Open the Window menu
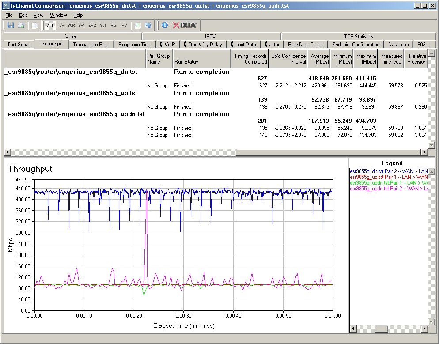This screenshot has width=439, height=344. 58,15
